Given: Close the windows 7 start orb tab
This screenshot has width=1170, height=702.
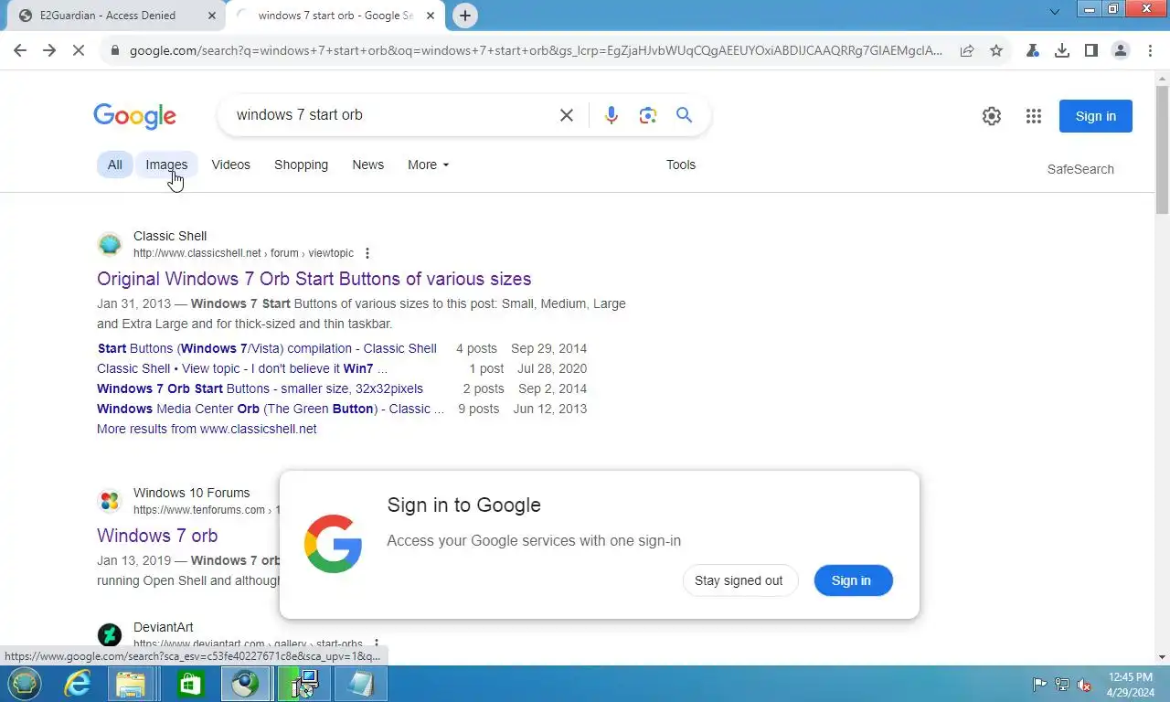Looking at the screenshot, I should tap(431, 16).
